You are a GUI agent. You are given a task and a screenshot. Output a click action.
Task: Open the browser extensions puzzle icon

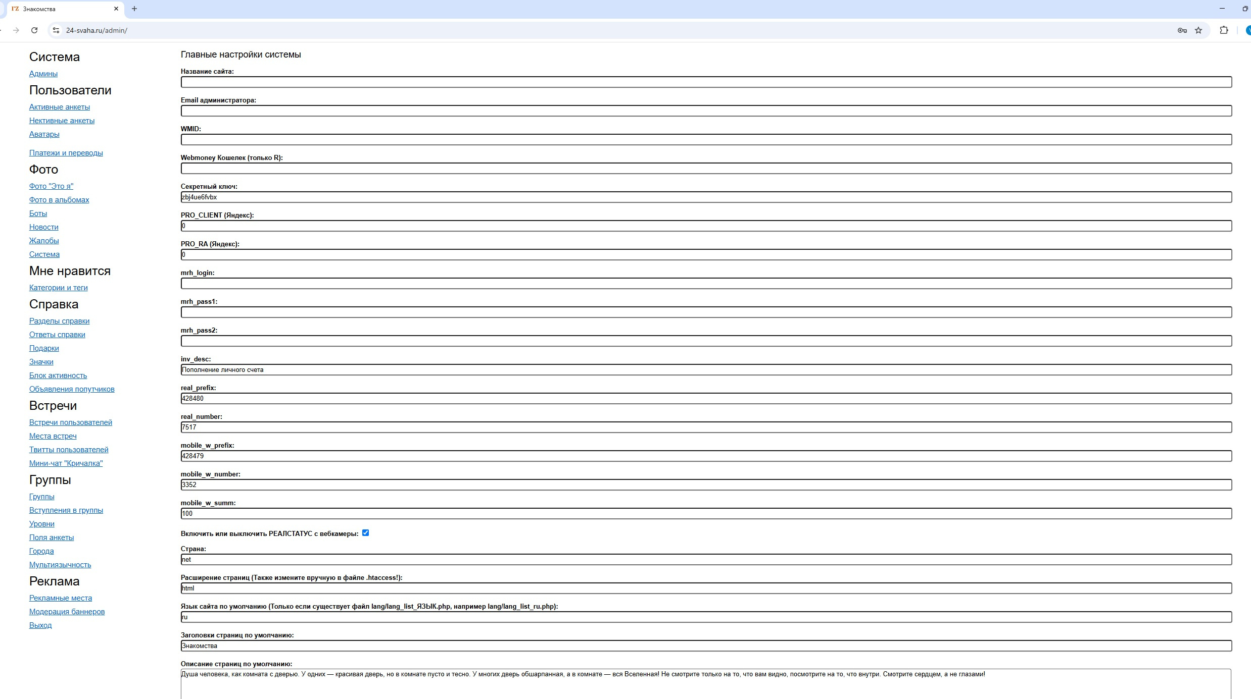pos(1224,30)
